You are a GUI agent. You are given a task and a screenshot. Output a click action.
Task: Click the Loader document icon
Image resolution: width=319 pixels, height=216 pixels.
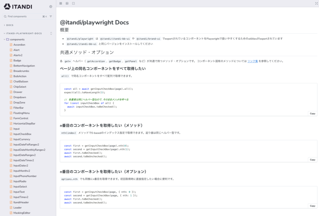tap(11, 208)
